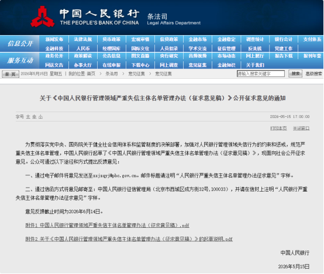The width and height of the screenshot is (324, 274).
Task: Visit 网上展厅 section
Action: click(x=255, y=56)
